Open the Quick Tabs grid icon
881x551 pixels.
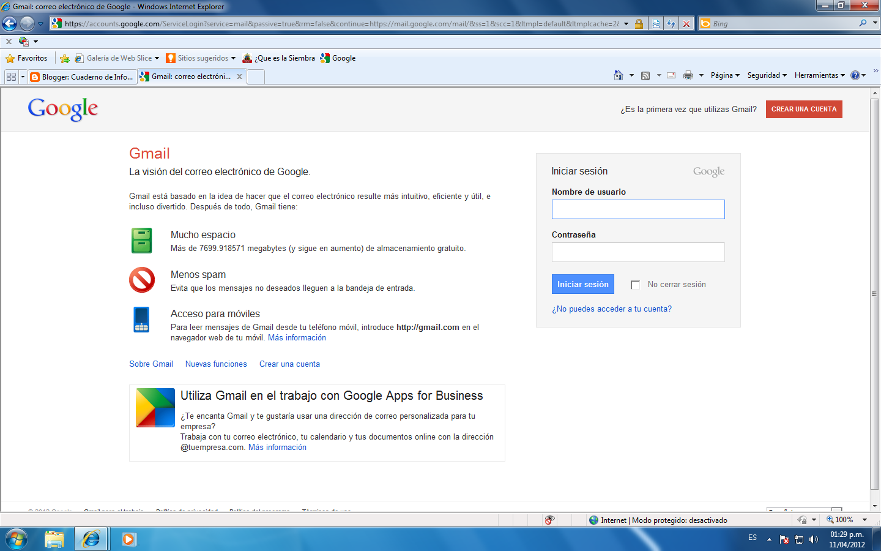pyautogui.click(x=12, y=76)
